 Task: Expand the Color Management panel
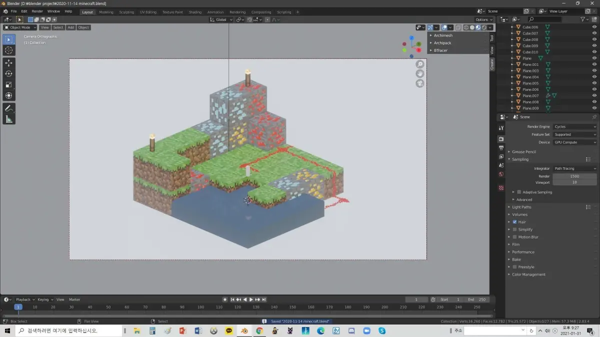pos(528,274)
